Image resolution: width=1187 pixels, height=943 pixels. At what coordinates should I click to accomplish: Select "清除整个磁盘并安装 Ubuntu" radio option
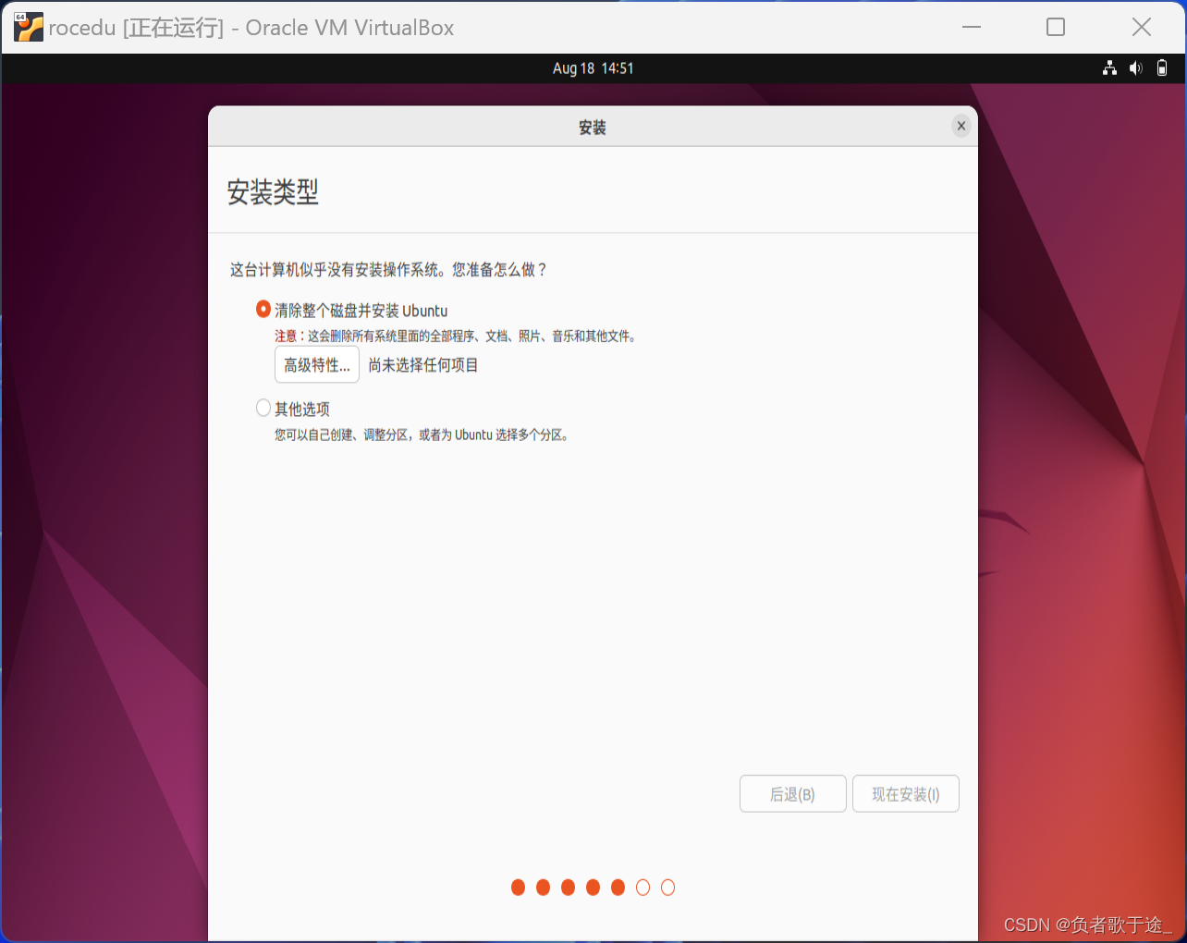(263, 309)
